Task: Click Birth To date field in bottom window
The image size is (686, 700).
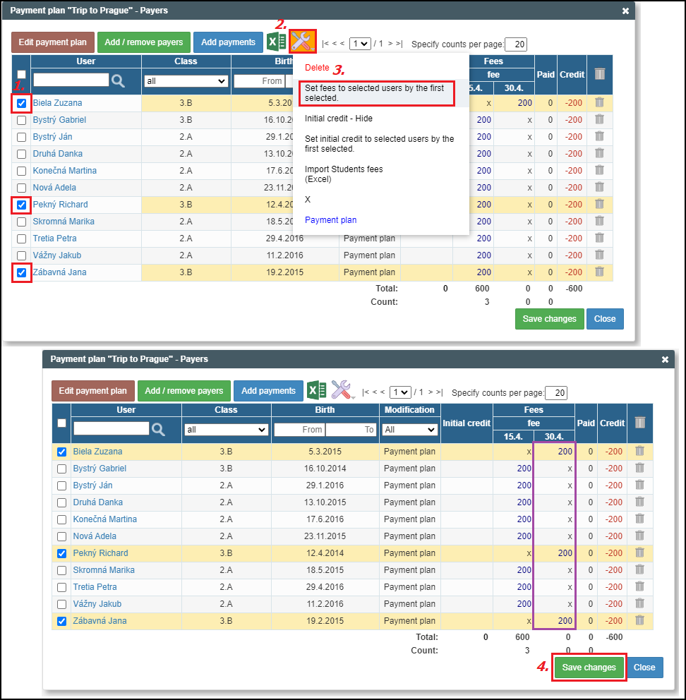Action: point(351,430)
